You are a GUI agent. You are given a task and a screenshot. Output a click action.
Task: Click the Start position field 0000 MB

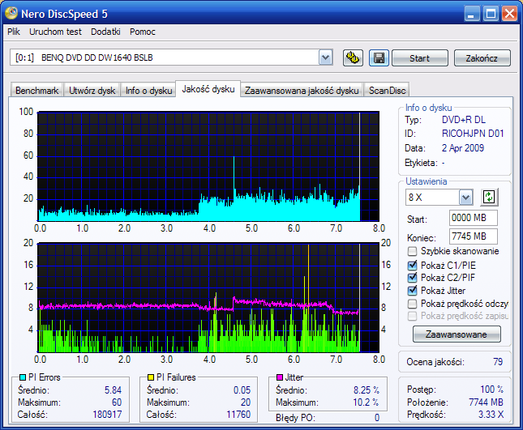(474, 218)
